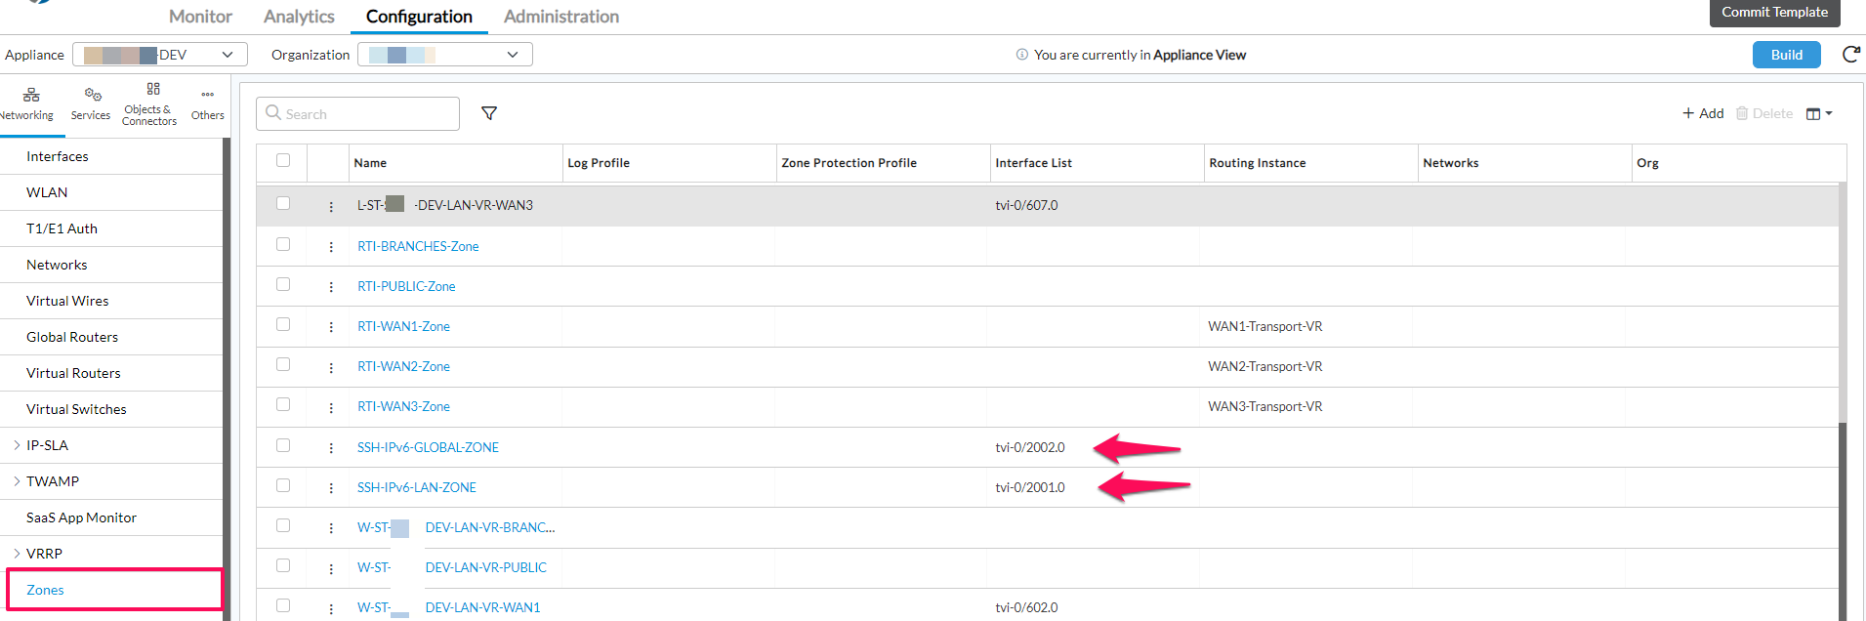This screenshot has width=1866, height=621.
Task: Open Objects & Connectors section icon
Action: click(153, 89)
